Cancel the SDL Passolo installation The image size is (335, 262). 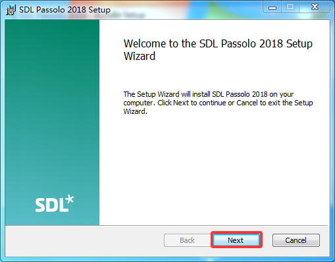[x=296, y=240]
